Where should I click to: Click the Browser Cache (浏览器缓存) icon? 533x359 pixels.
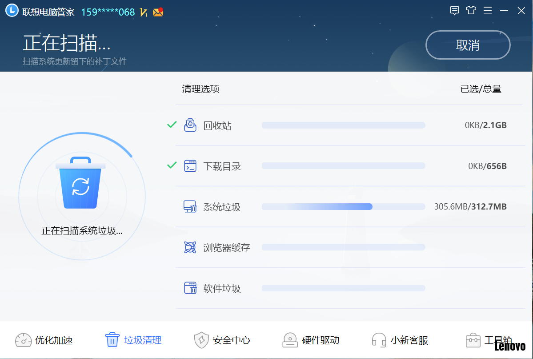point(190,247)
